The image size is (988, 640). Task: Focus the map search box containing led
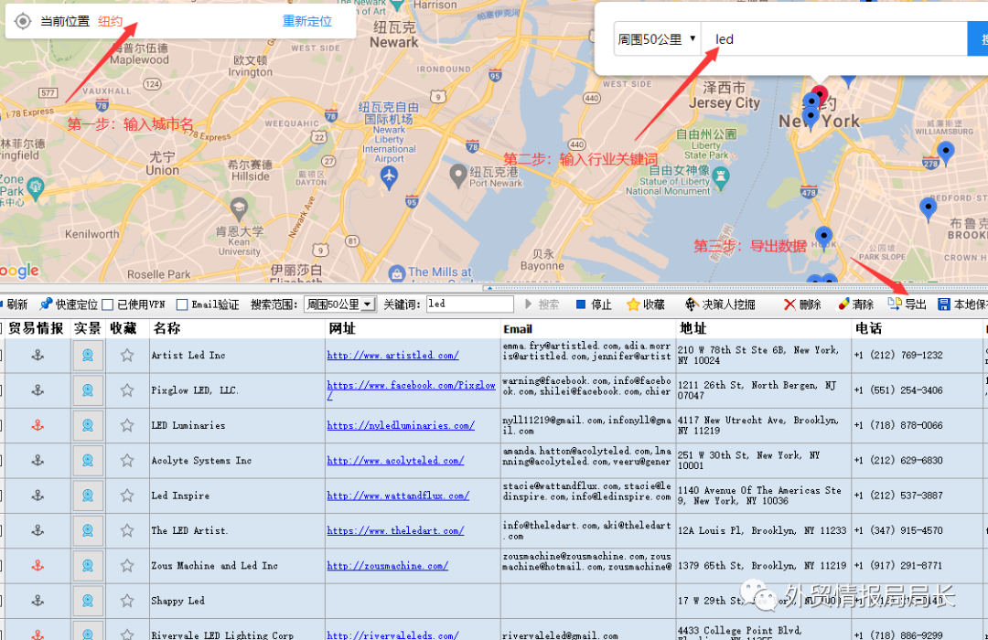(x=835, y=39)
